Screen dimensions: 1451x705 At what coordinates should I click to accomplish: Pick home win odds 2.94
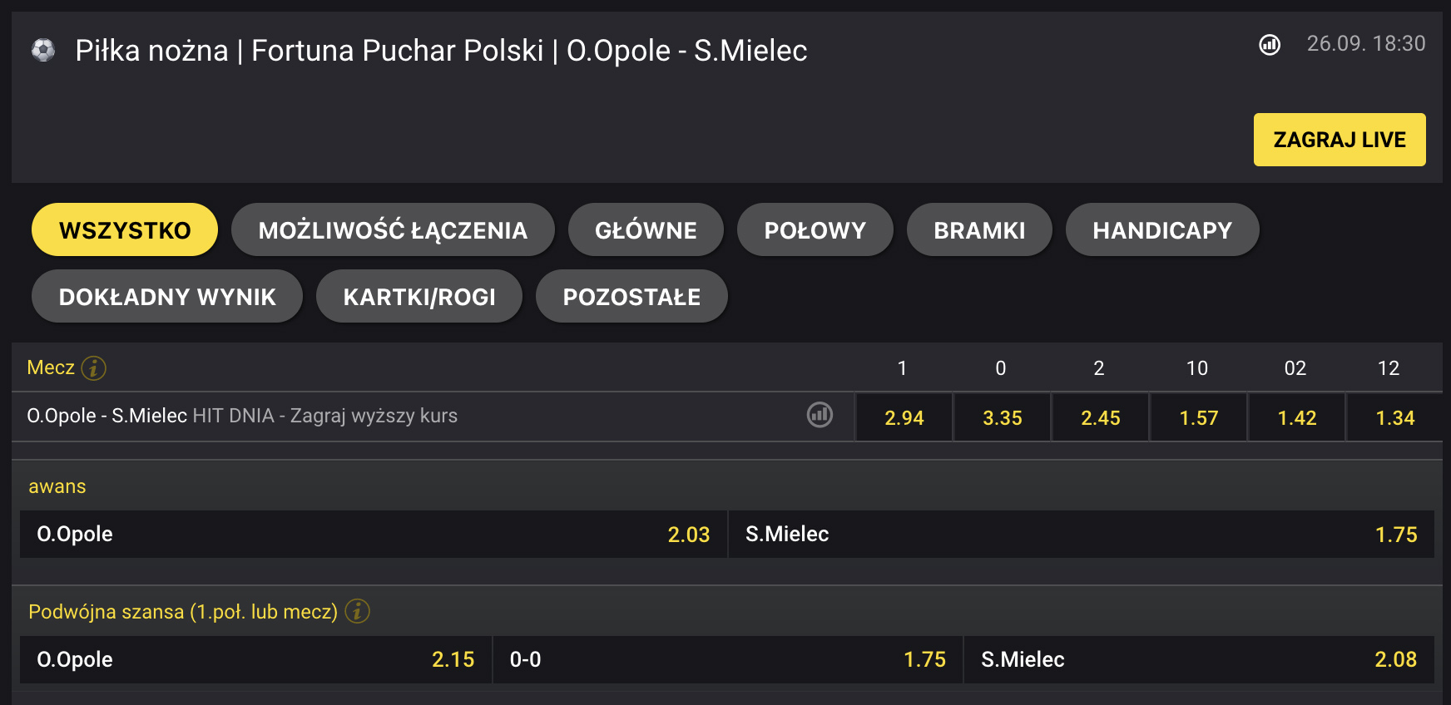[904, 417]
